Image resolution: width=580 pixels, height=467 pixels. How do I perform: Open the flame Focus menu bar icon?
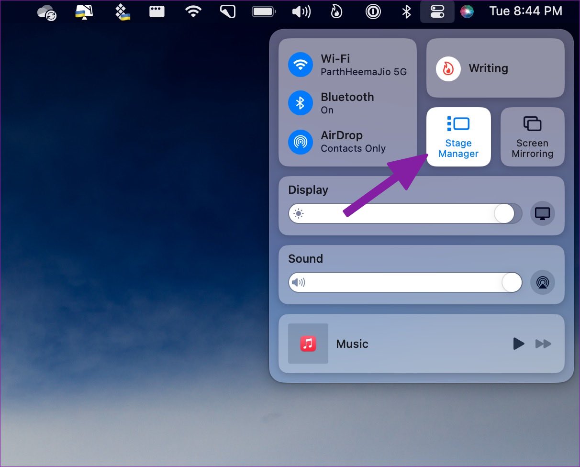point(336,11)
